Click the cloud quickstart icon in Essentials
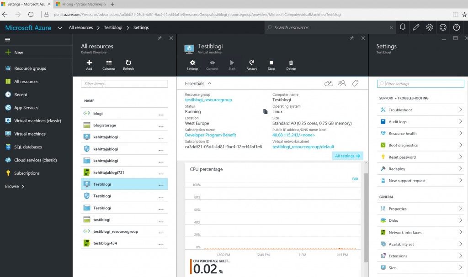The height and width of the screenshot is (277, 468). (329, 83)
